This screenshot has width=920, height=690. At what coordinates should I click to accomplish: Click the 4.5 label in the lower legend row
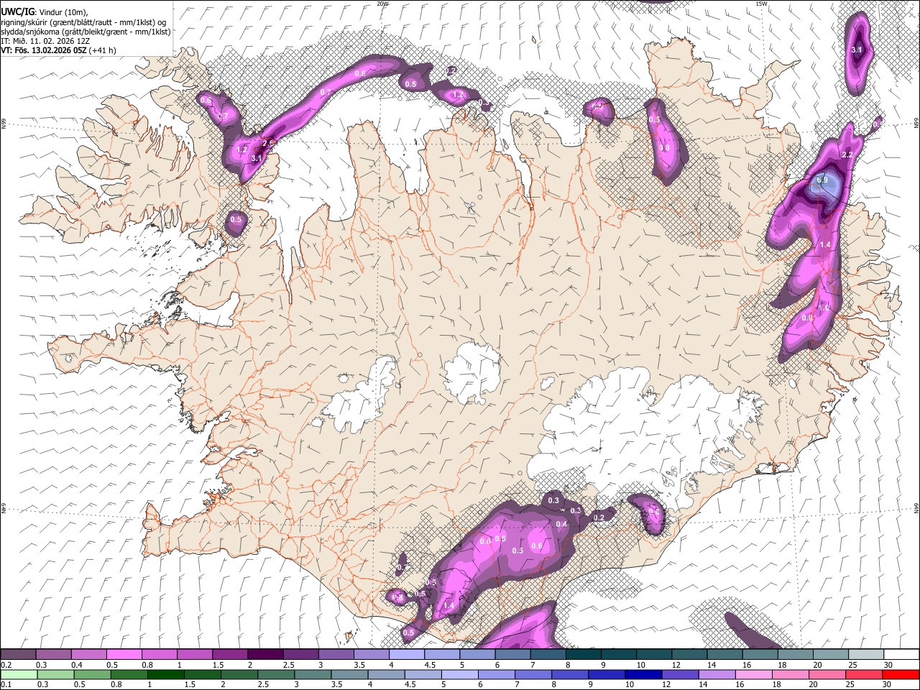point(409,685)
